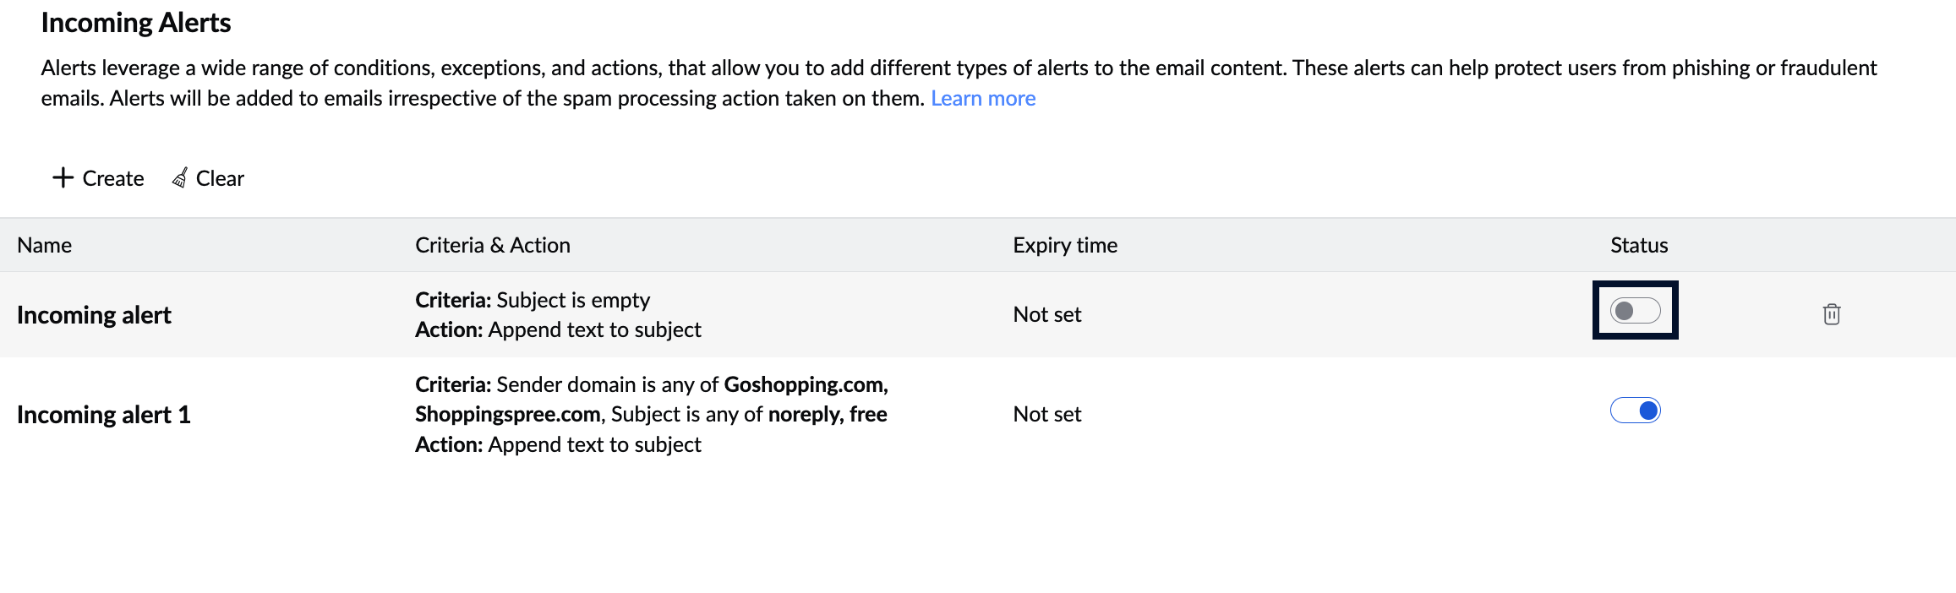Click the plus icon beside Create
This screenshot has width=1956, height=593.
(x=63, y=177)
